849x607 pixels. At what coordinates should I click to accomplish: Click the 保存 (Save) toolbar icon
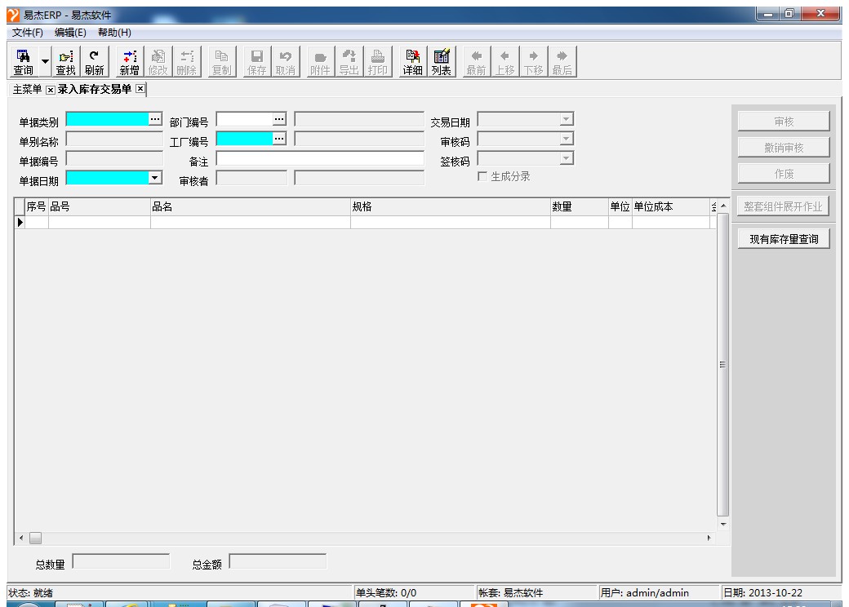256,61
